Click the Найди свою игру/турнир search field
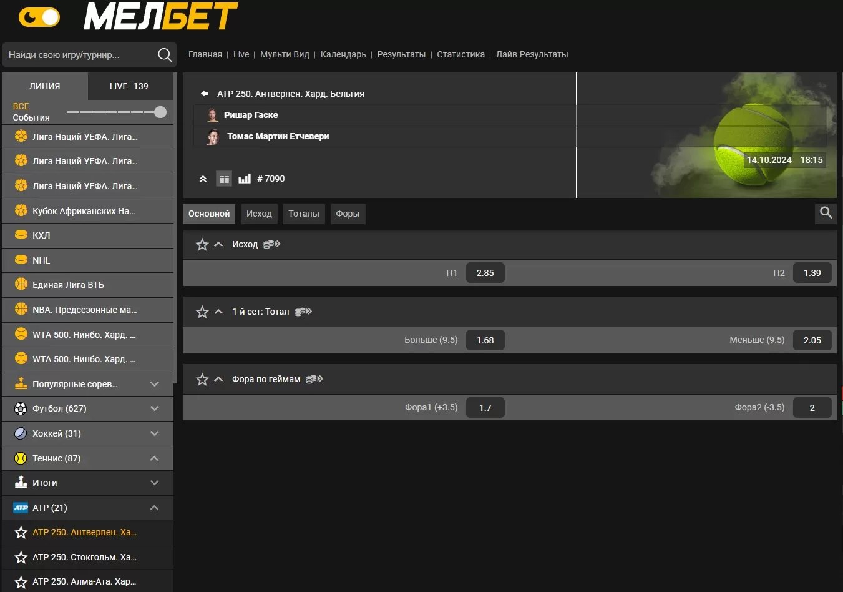 pos(78,55)
